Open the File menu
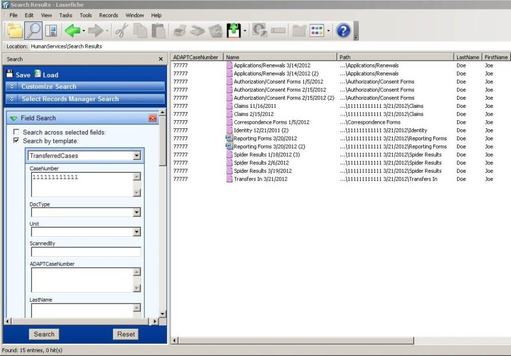 pyautogui.click(x=13, y=15)
